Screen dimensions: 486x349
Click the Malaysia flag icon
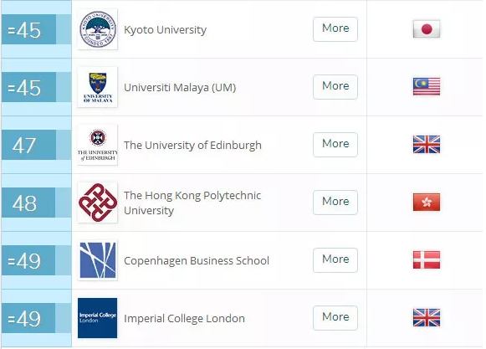coord(427,86)
